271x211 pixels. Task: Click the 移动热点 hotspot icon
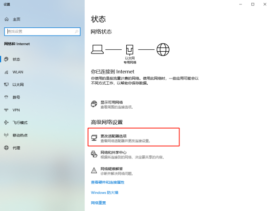(x=6, y=135)
